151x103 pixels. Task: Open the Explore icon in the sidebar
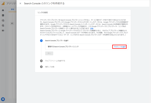tap(3, 21)
